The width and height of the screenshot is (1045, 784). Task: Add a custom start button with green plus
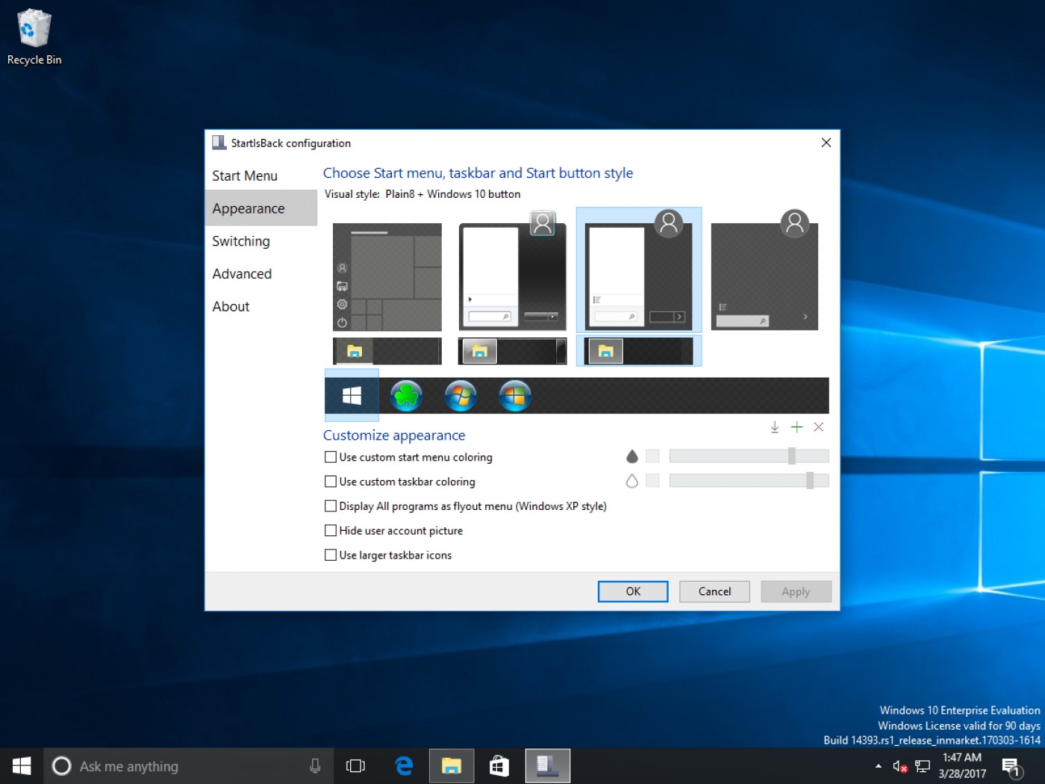pos(796,427)
